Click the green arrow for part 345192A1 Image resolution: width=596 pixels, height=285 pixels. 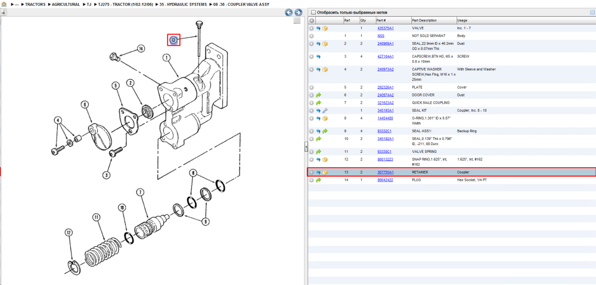pyautogui.click(x=318, y=139)
